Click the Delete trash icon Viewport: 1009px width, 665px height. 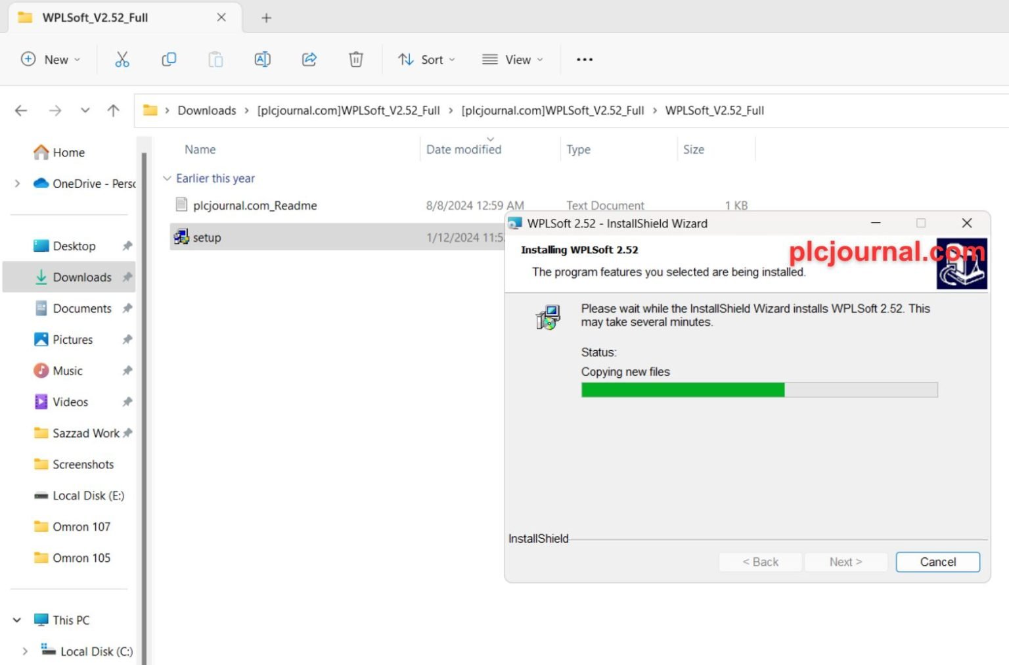pyautogui.click(x=355, y=60)
